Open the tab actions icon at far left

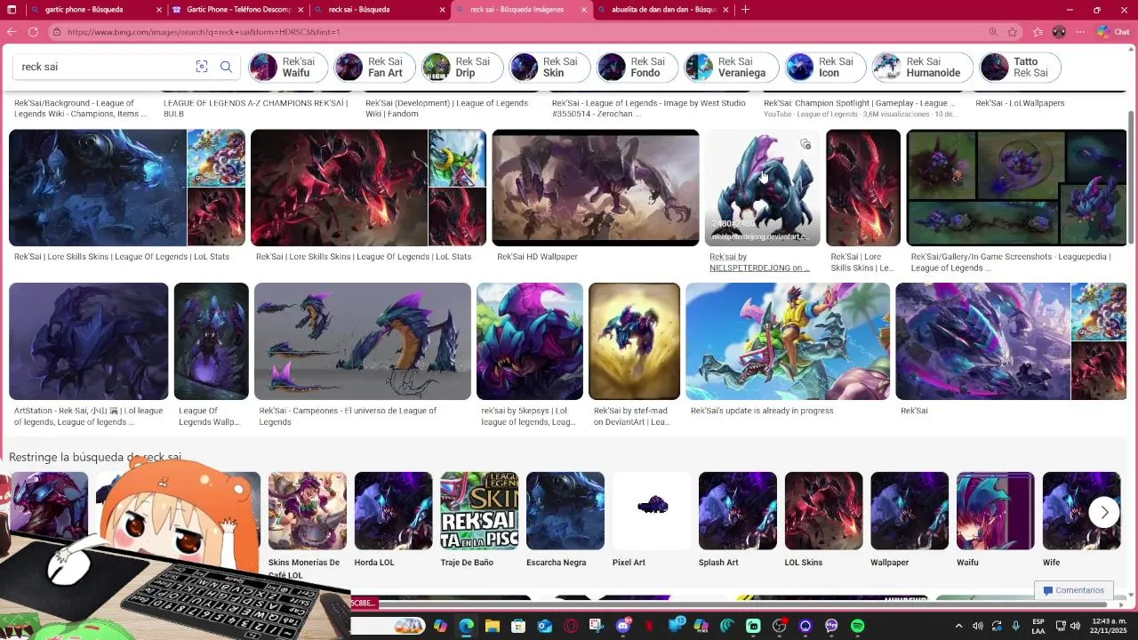pyautogui.click(x=11, y=10)
